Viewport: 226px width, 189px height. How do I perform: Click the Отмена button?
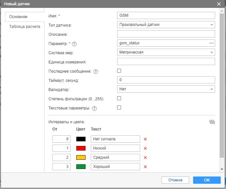175,180
